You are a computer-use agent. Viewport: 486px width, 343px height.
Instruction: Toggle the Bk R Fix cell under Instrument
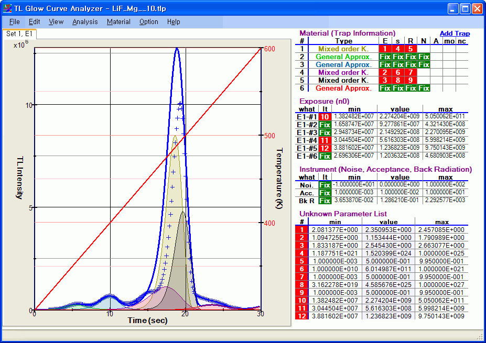pos(325,201)
